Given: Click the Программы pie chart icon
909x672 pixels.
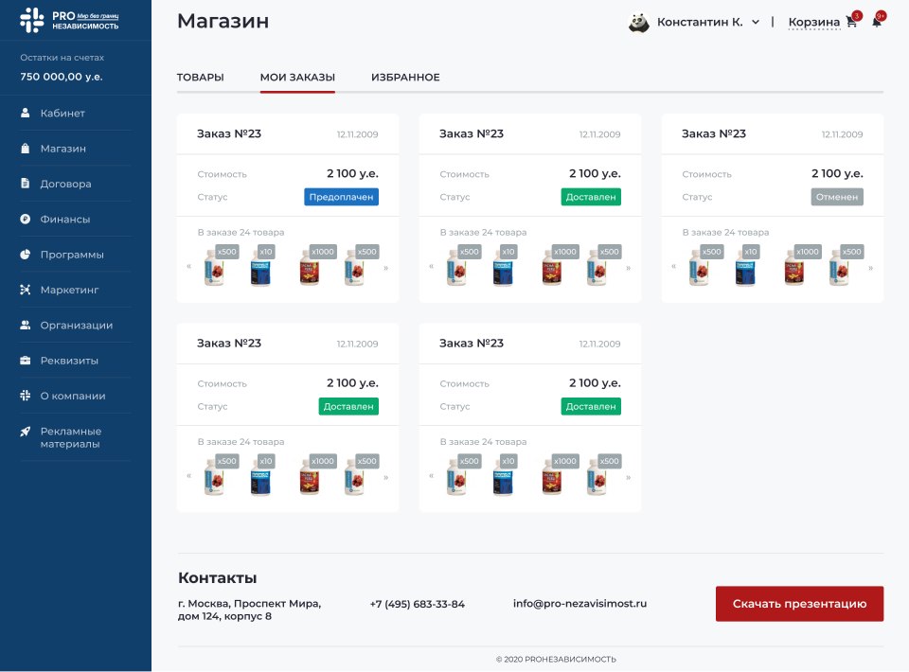Looking at the screenshot, I should coord(26,255).
